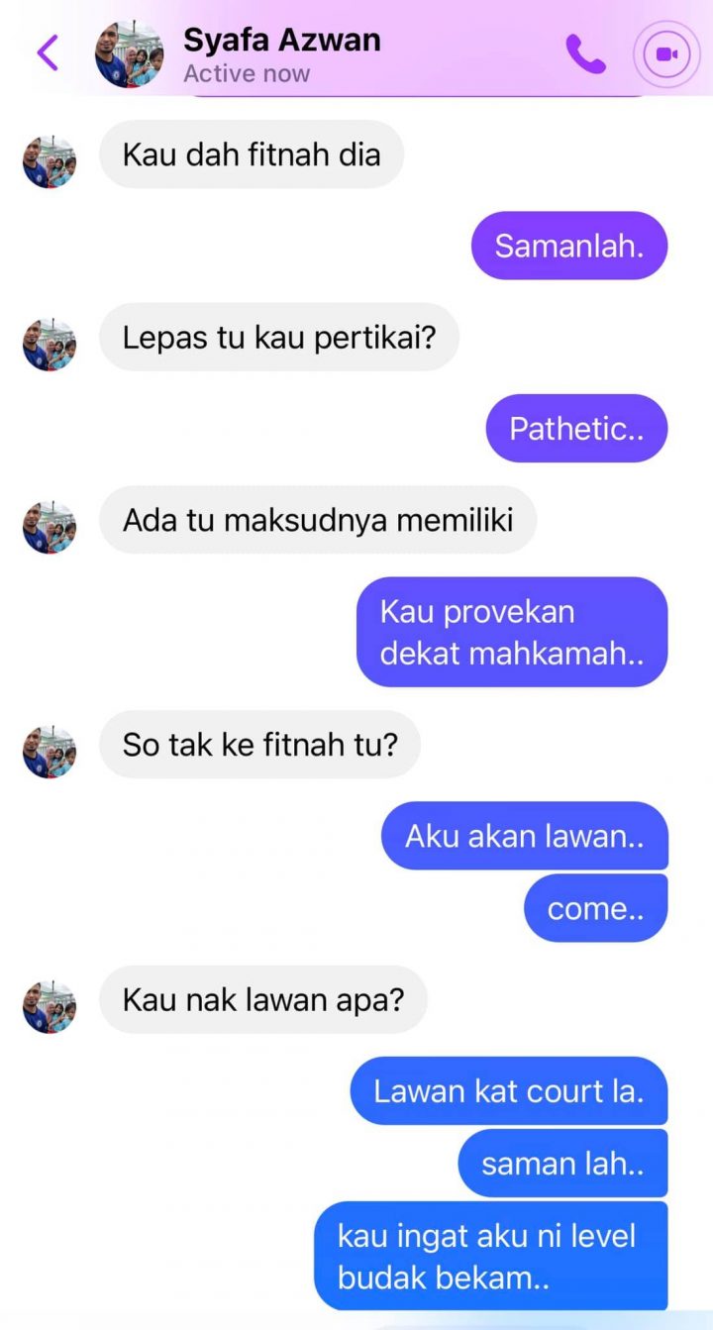Screen dimensions: 713x1330
Task: Tap the Active now status text
Action: (x=247, y=74)
